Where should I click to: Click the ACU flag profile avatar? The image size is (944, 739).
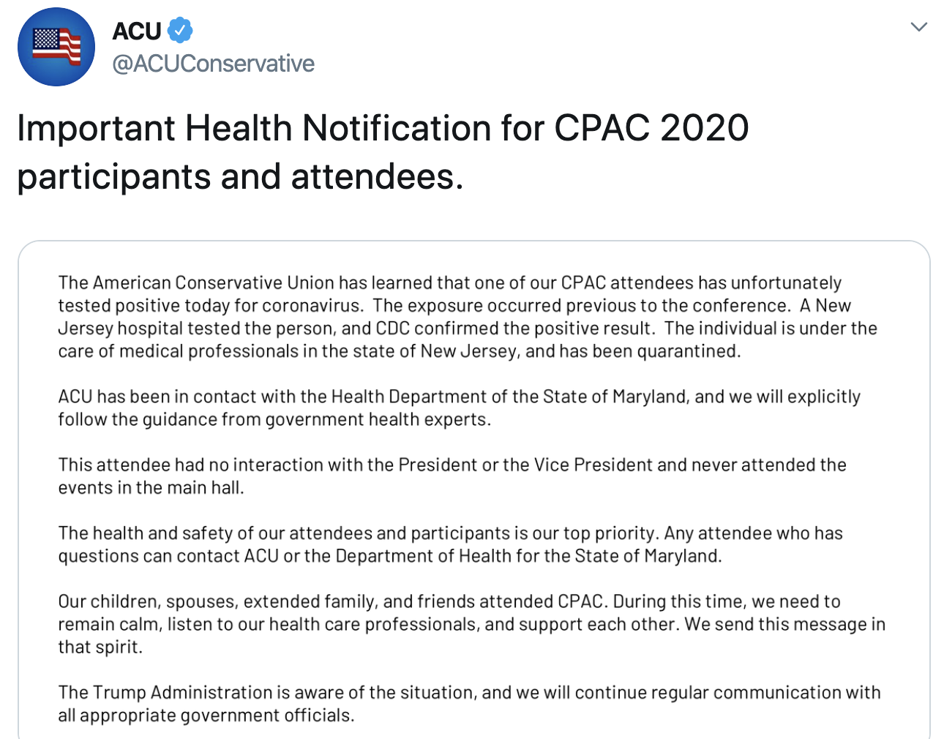[56, 47]
